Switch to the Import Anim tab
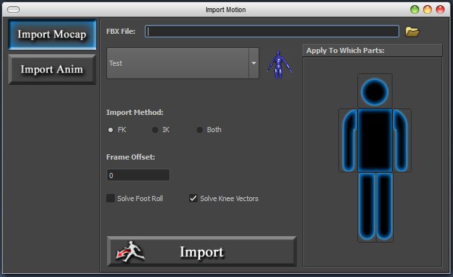 [52, 70]
